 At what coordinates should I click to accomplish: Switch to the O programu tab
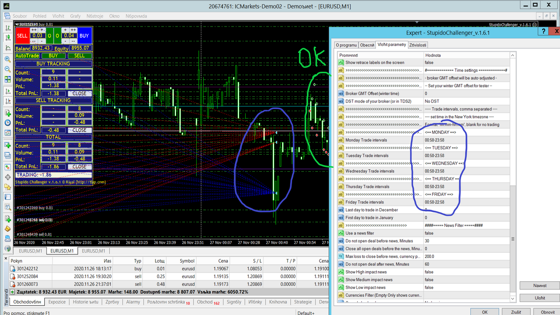coord(346,45)
